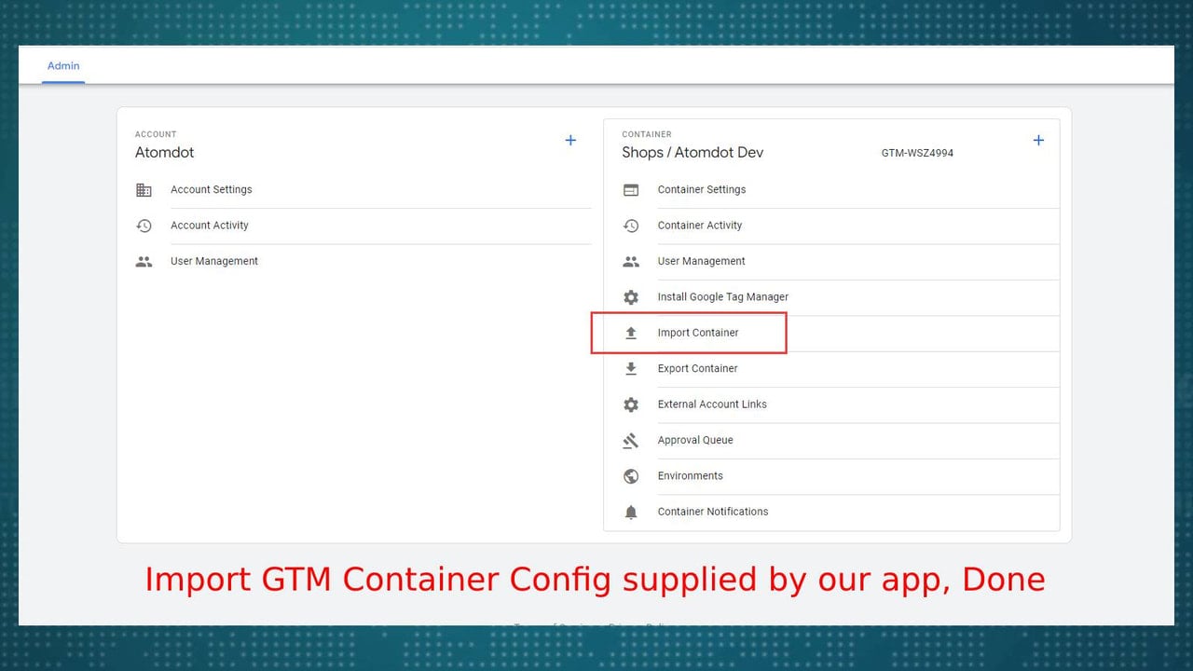
Task: Click the Container Activity history icon
Action: (x=631, y=226)
